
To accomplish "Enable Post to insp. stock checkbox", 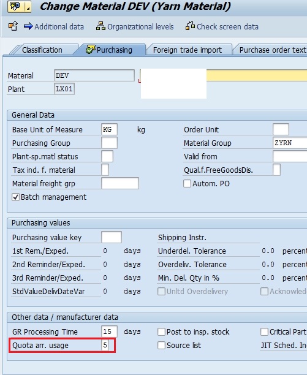I will [161, 331].
